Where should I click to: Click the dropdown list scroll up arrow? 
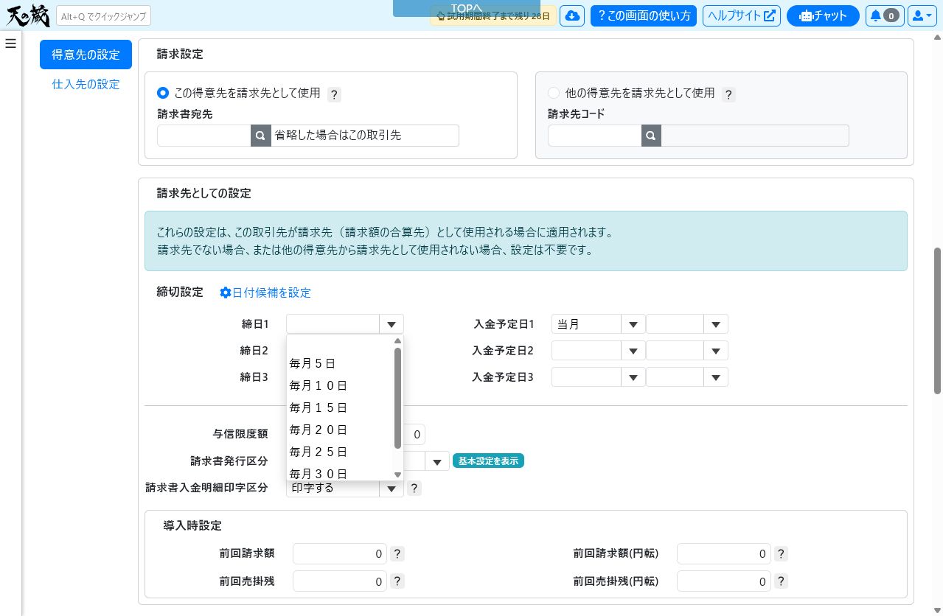[397, 340]
